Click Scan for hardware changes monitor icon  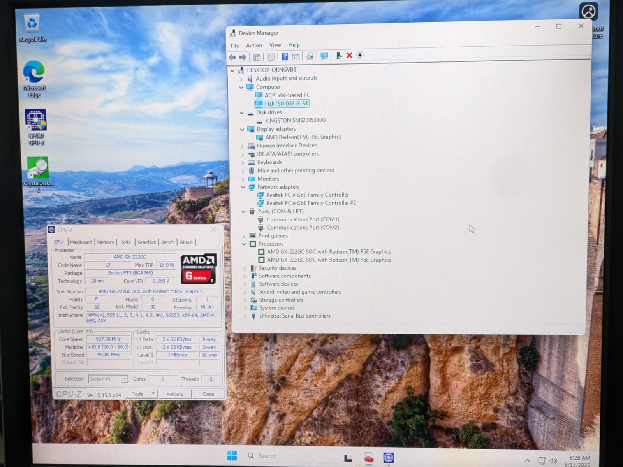324,56
